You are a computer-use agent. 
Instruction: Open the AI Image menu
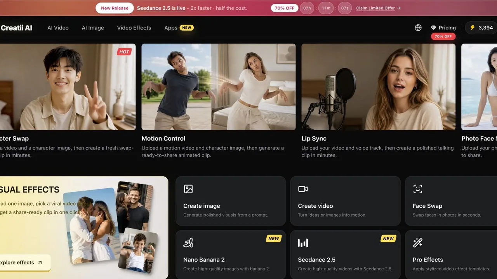(x=93, y=28)
